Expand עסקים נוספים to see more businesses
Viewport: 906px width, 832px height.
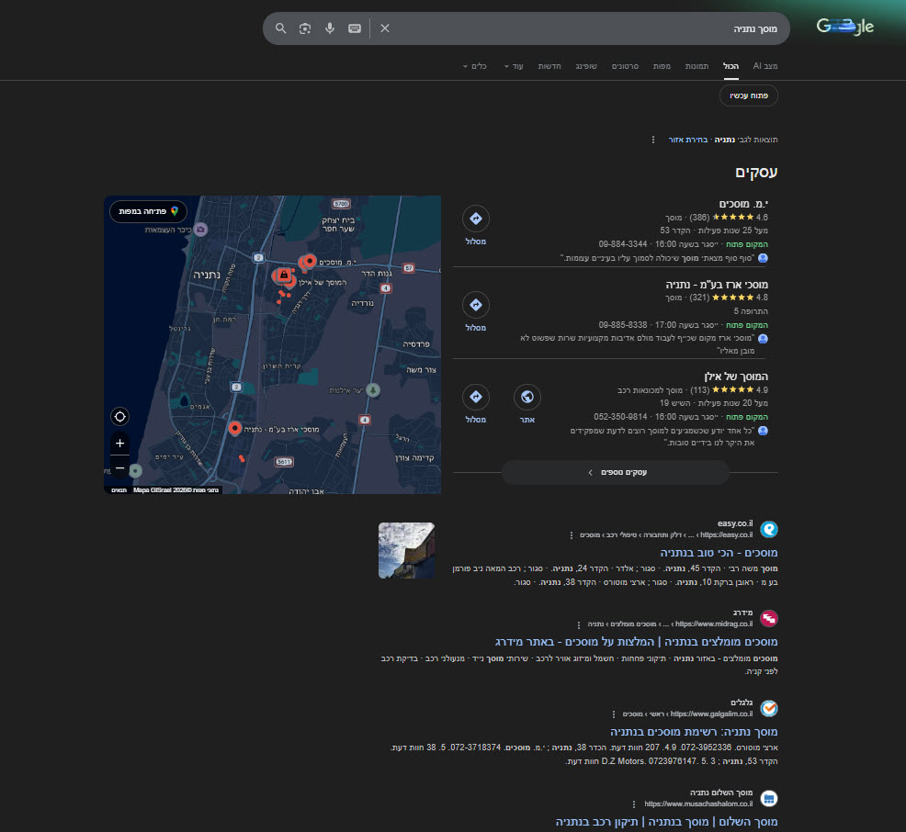point(615,471)
